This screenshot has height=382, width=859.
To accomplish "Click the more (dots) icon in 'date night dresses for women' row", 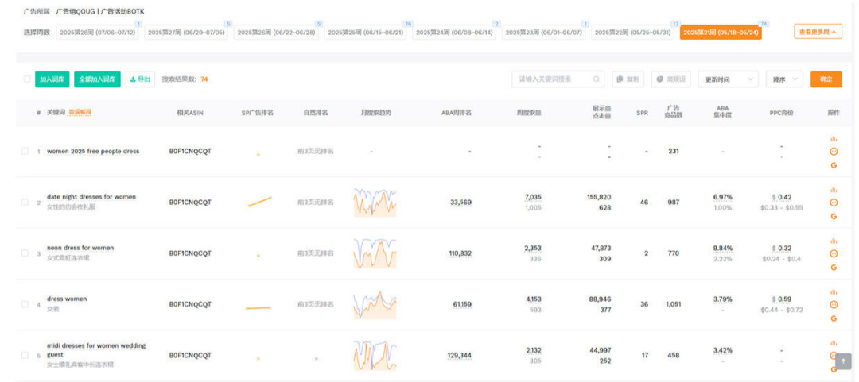I will coord(834,203).
